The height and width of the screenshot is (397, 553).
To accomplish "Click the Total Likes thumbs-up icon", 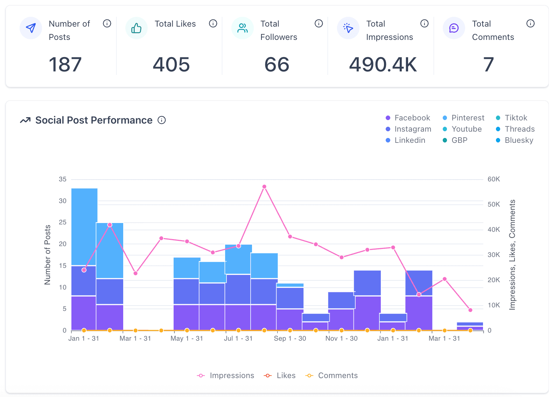I will pyautogui.click(x=136, y=28).
